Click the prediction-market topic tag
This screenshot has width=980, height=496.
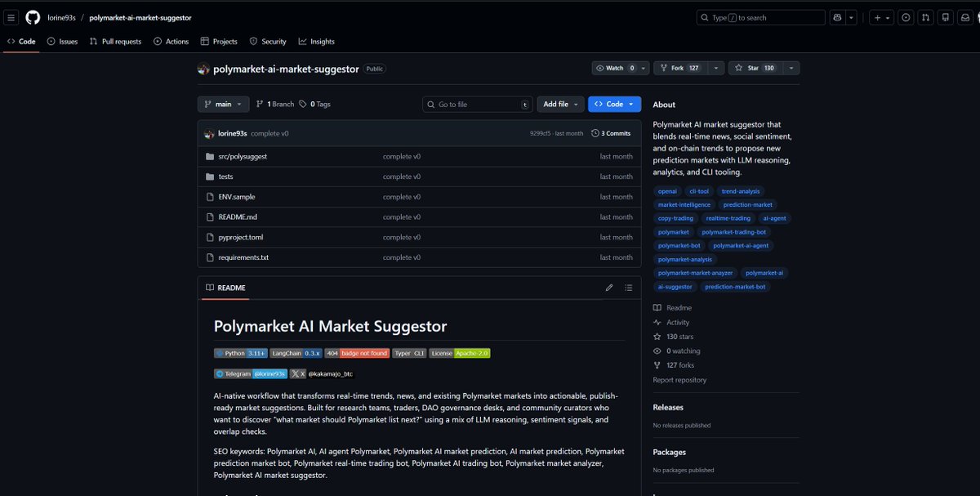coord(748,205)
